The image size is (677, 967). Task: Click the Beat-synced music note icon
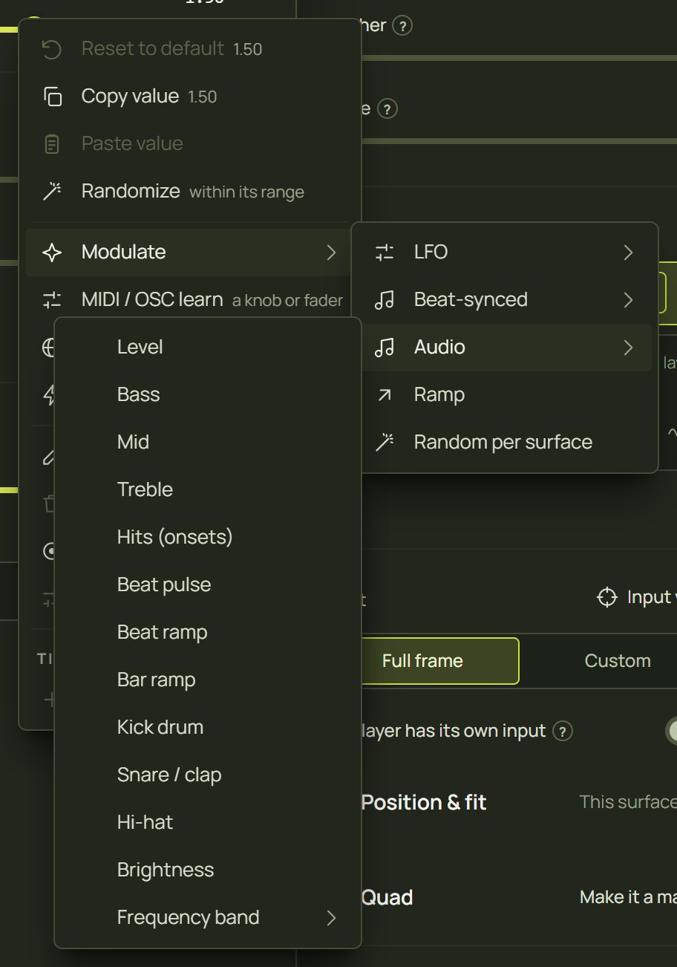(385, 300)
